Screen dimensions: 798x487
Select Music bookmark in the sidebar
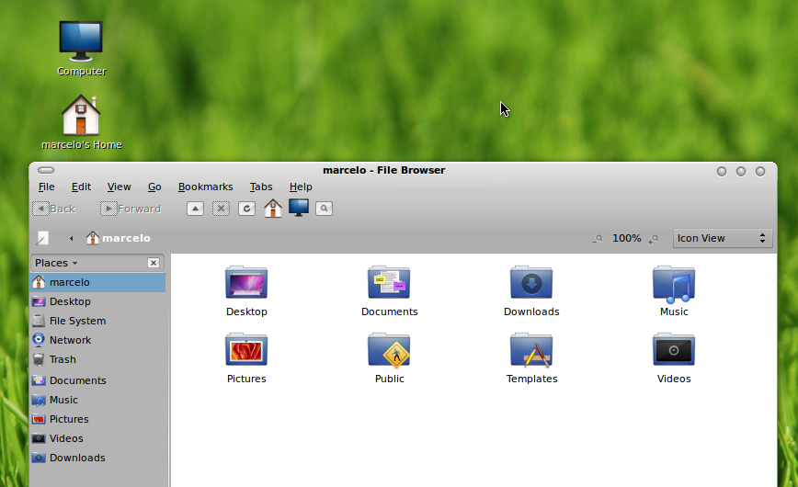97,400
